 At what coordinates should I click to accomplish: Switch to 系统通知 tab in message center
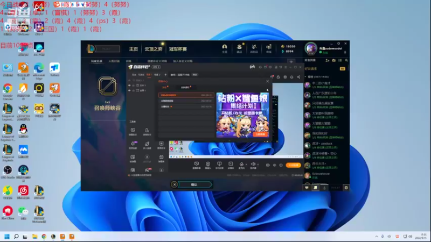185,87
